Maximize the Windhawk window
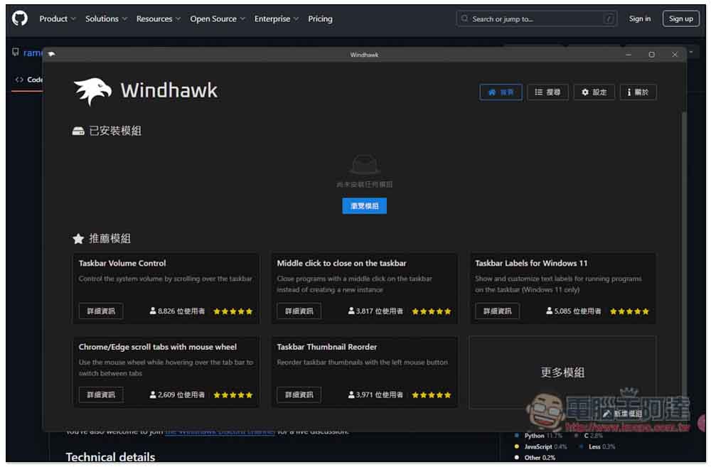The image size is (711, 467). click(x=651, y=55)
